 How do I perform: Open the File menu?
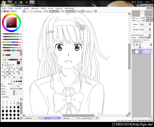4,8
